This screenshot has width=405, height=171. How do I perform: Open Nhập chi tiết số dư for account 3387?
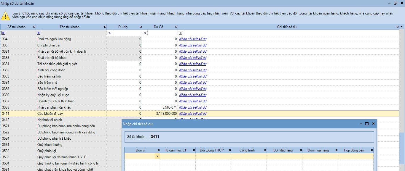(193, 101)
